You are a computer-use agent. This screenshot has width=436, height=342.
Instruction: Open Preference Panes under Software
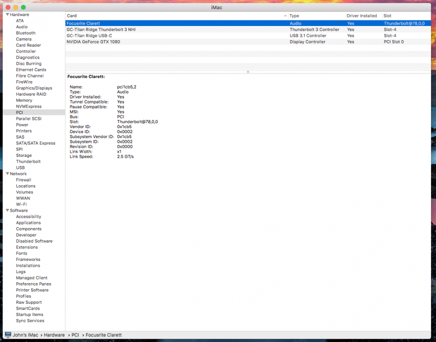click(34, 284)
